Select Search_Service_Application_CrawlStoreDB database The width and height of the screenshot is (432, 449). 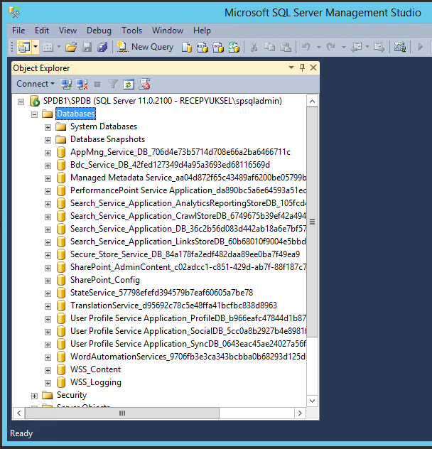coord(188,216)
